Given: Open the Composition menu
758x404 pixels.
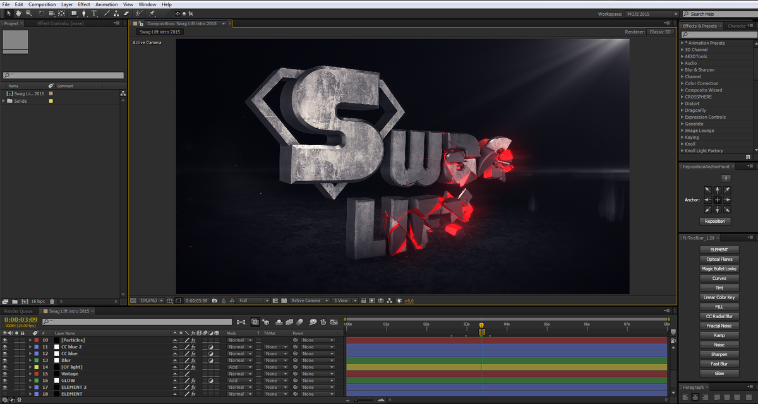Looking at the screenshot, I should (x=42, y=4).
